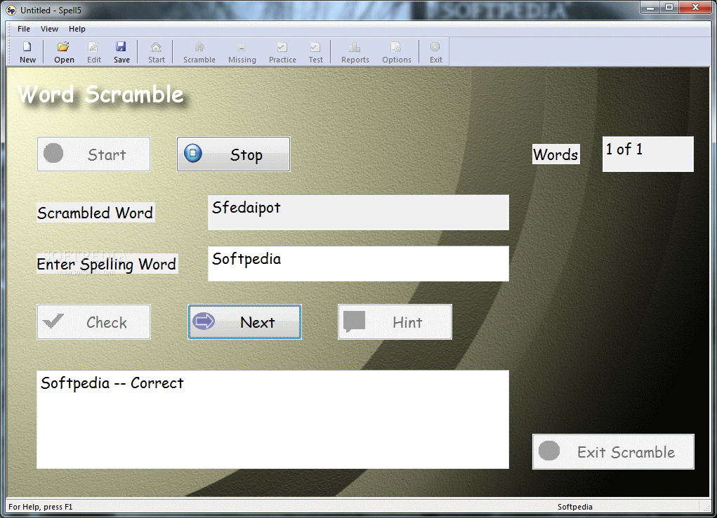Image resolution: width=717 pixels, height=518 pixels.
Task: Click the Edit toolbar icon
Action: (93, 52)
